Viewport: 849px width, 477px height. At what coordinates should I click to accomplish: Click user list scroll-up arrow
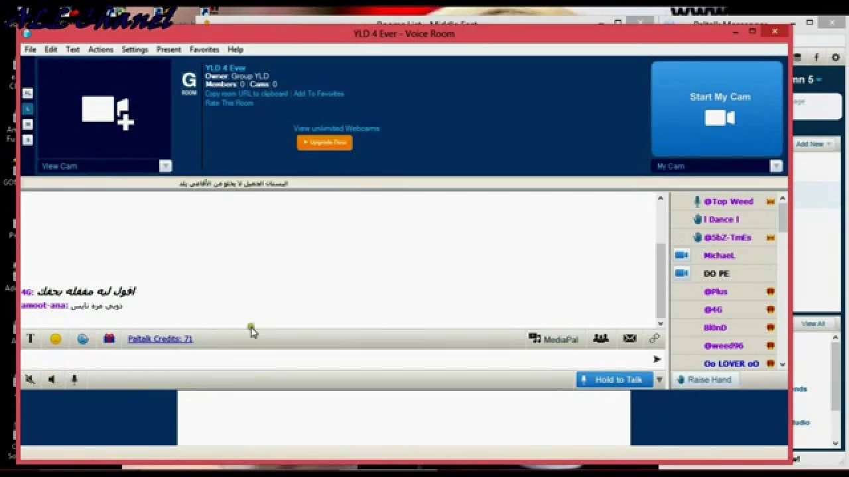(x=783, y=198)
